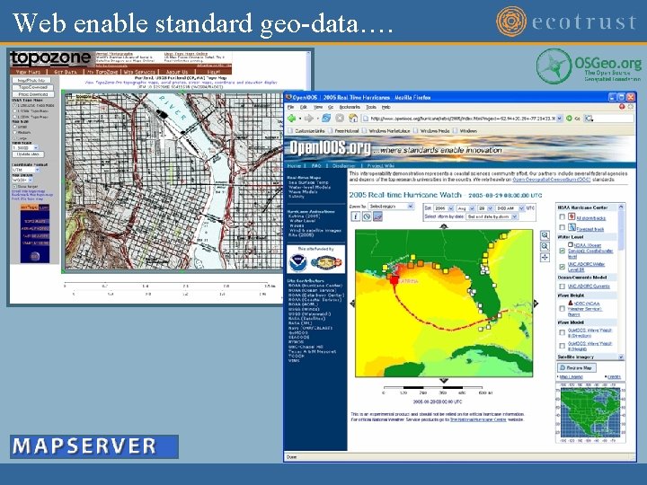Select Small map size radio in TopoZone
The height and width of the screenshot is (485, 647).
tap(15, 127)
